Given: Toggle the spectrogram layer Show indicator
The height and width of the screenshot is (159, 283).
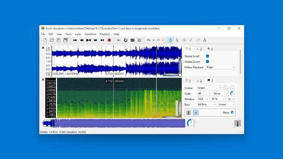Looking at the screenshot, I should 232,113.
